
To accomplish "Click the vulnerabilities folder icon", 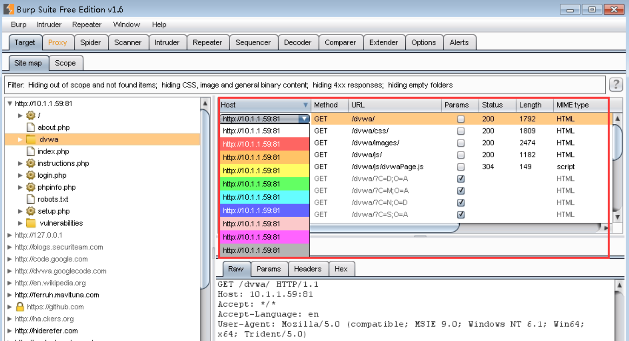I will point(31,223).
